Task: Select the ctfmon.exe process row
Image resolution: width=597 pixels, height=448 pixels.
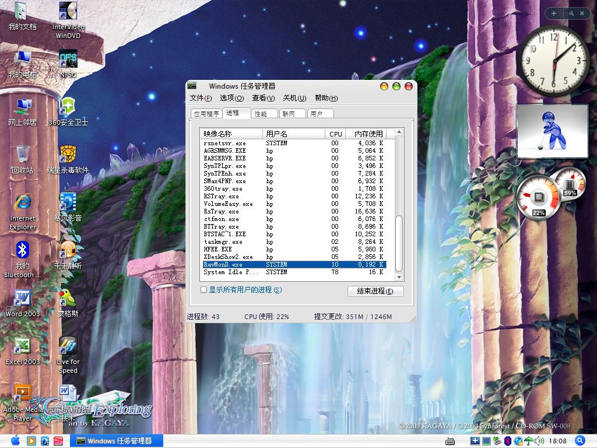Action: (294, 219)
